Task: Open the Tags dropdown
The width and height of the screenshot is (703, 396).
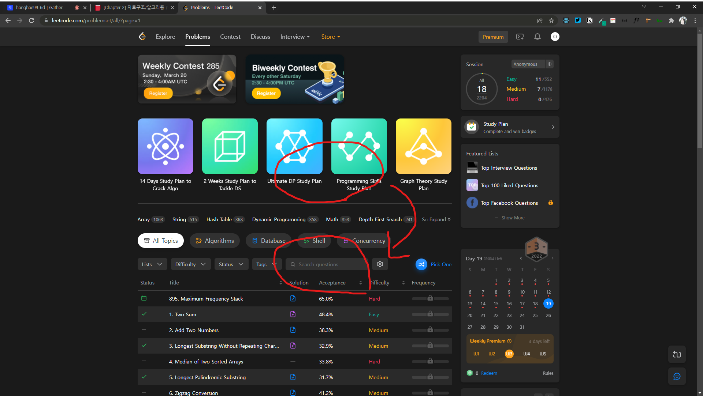Action: point(267,264)
